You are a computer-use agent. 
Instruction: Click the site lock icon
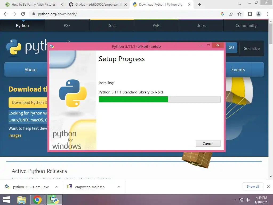click(34, 14)
